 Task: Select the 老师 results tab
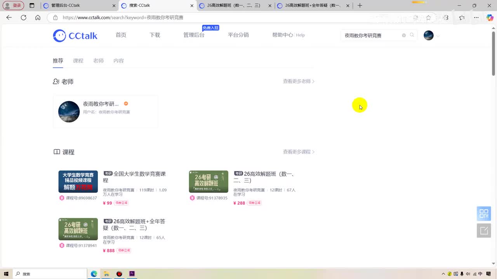coord(98,61)
